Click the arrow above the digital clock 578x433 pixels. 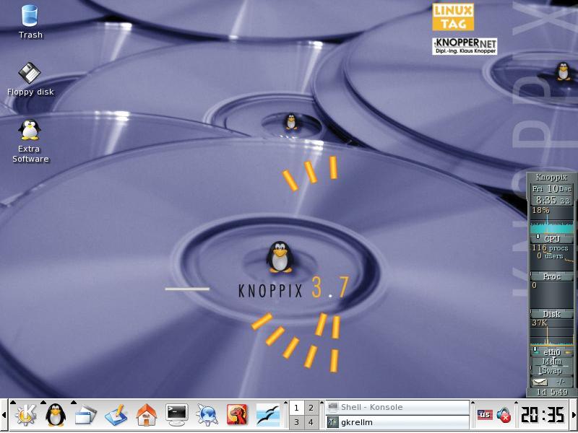pos(516,403)
